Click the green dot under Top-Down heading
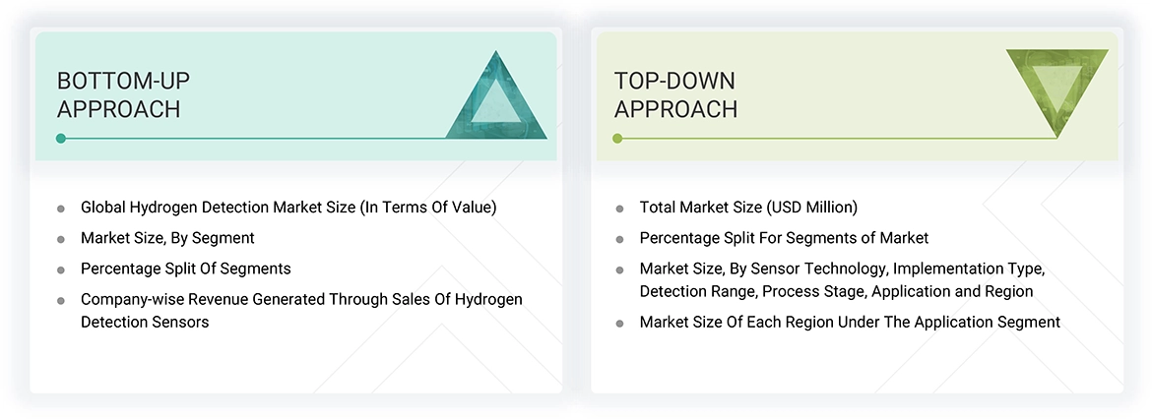 [x=617, y=139]
